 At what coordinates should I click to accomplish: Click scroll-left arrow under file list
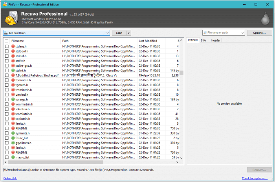point(6,162)
